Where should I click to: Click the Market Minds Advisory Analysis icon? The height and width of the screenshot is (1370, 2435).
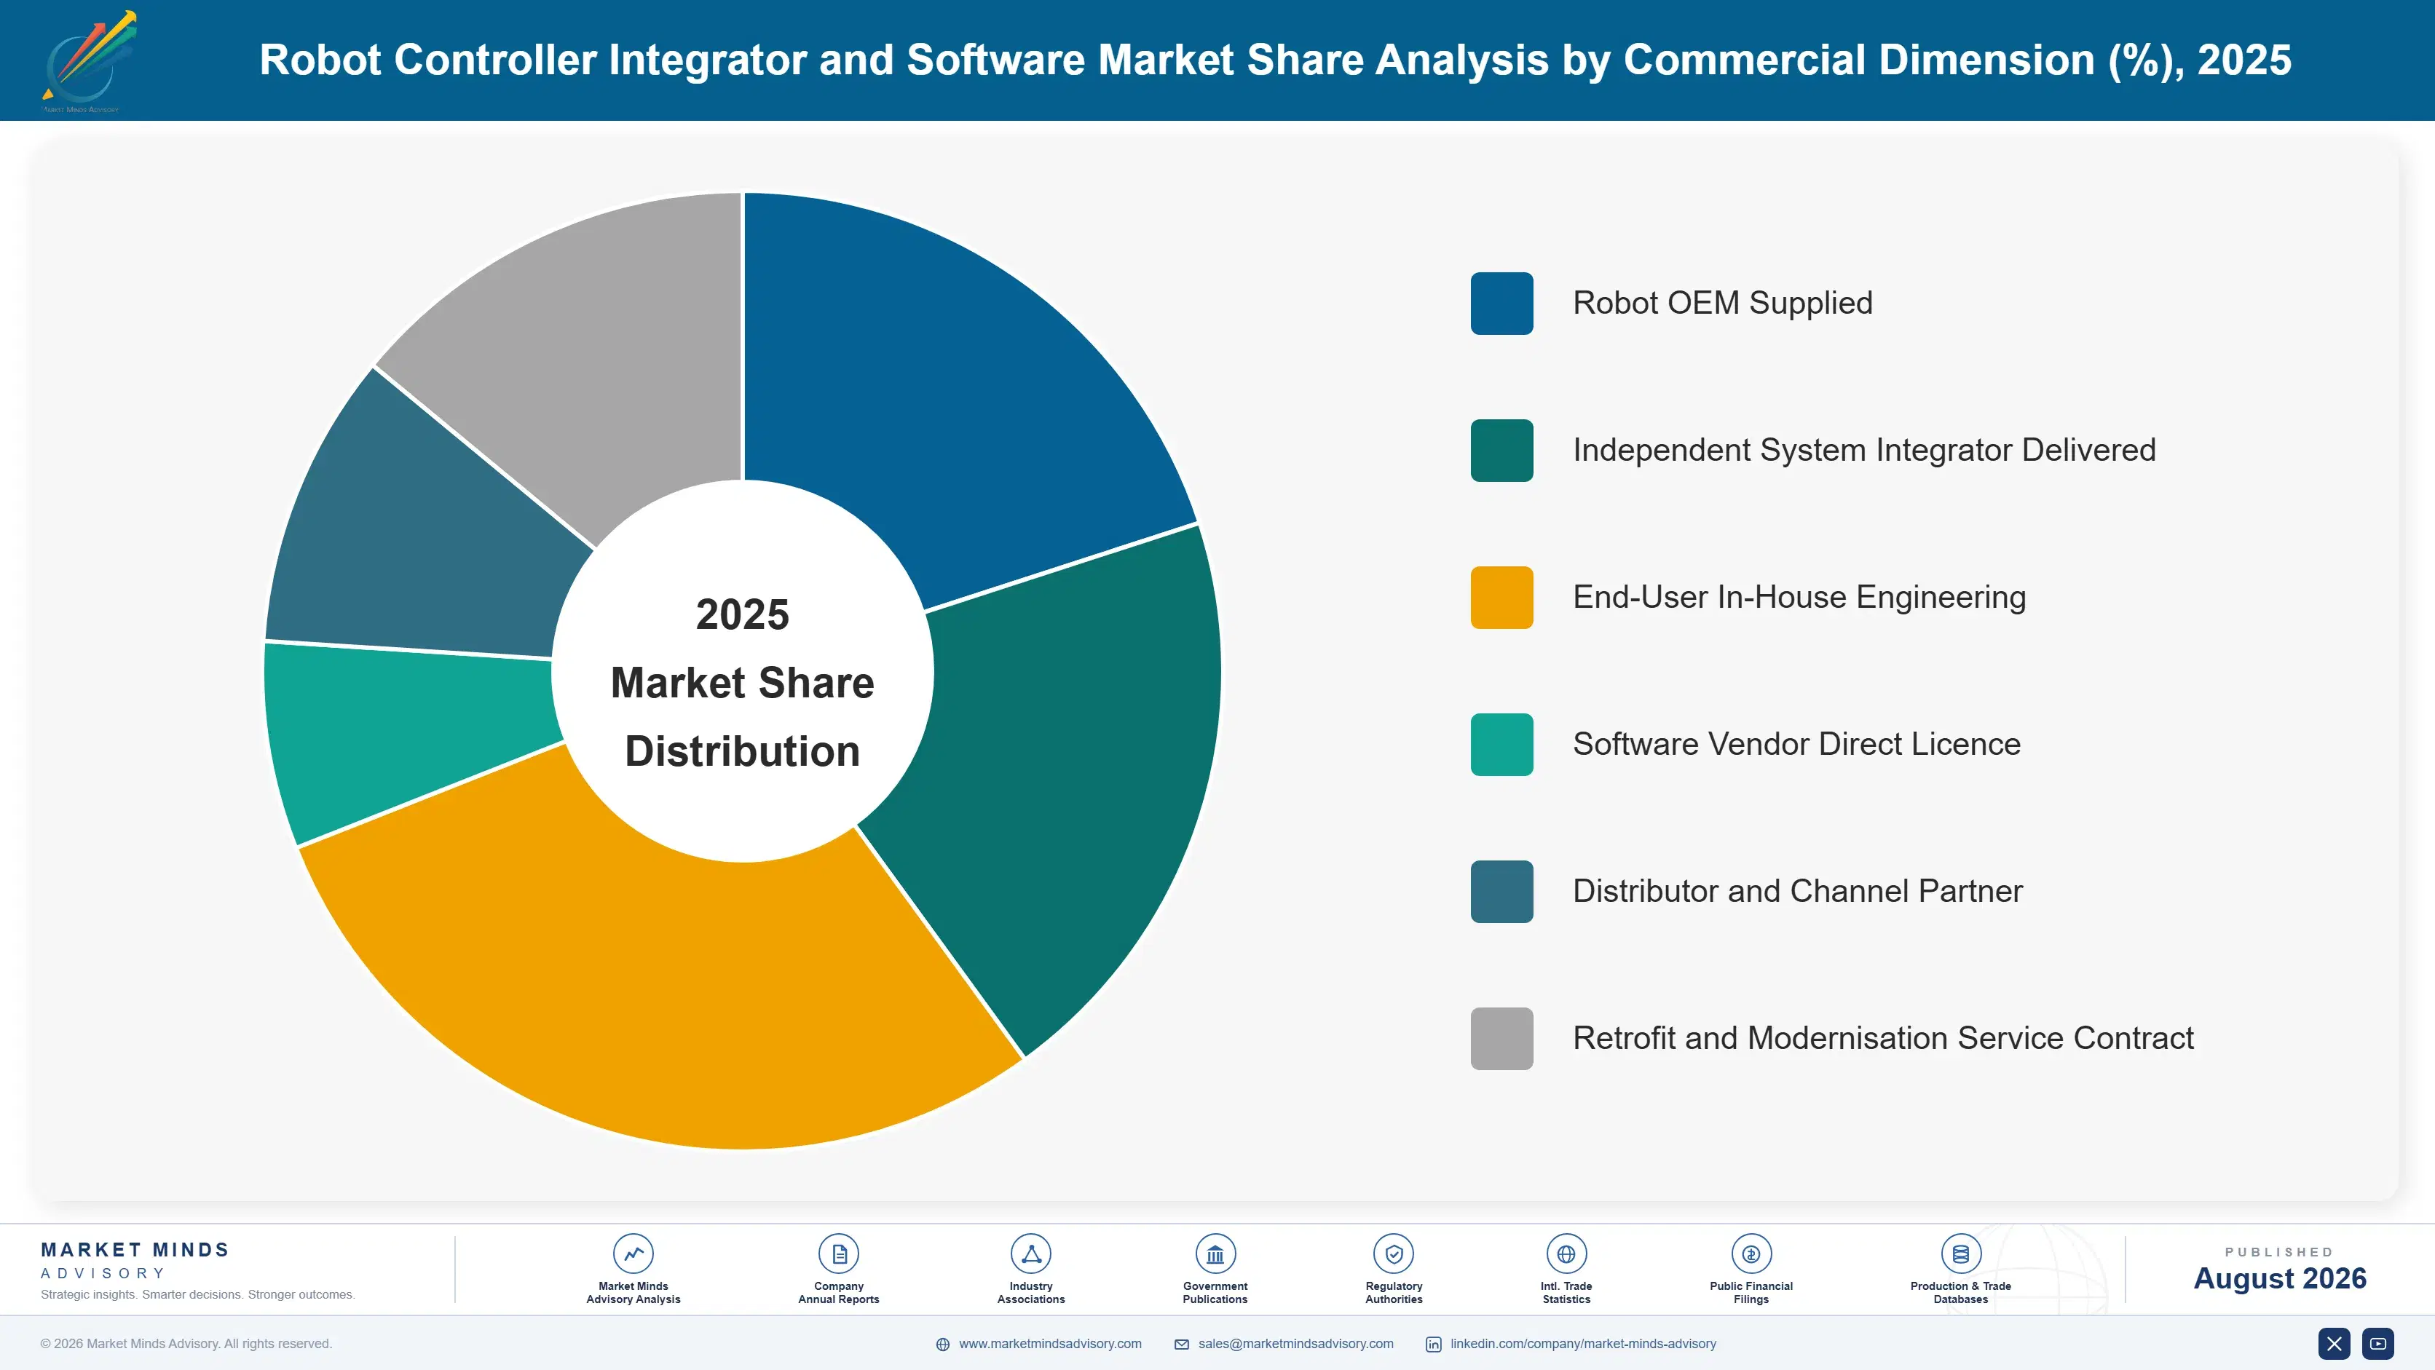coord(634,1254)
